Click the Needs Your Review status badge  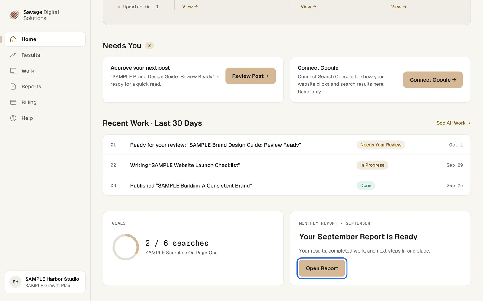pos(381,145)
